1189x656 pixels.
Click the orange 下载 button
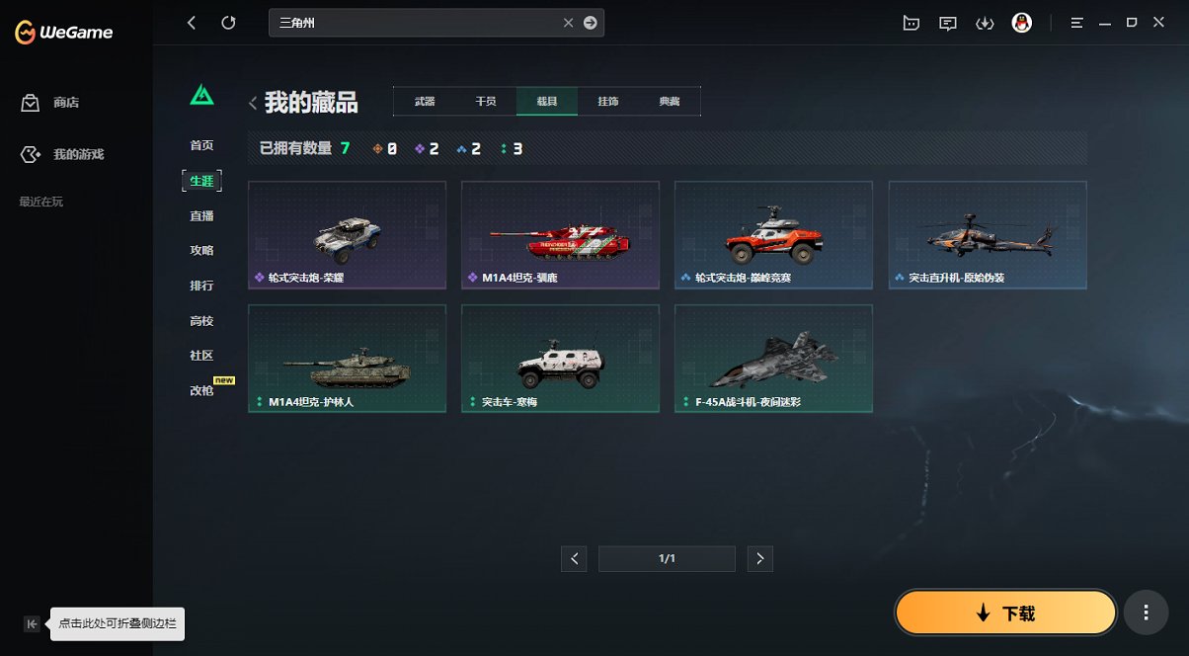point(1005,613)
